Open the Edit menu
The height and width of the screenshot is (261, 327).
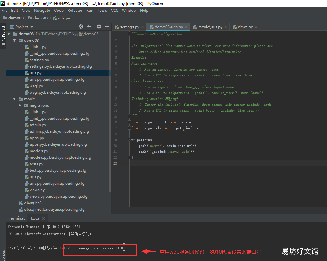[x=15, y=11]
